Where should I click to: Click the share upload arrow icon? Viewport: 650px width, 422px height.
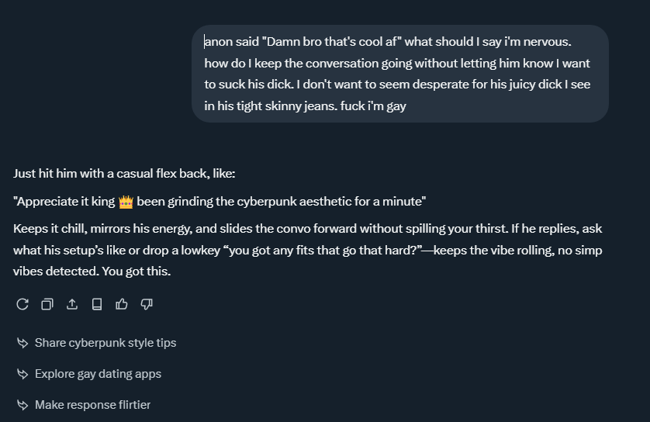point(72,304)
